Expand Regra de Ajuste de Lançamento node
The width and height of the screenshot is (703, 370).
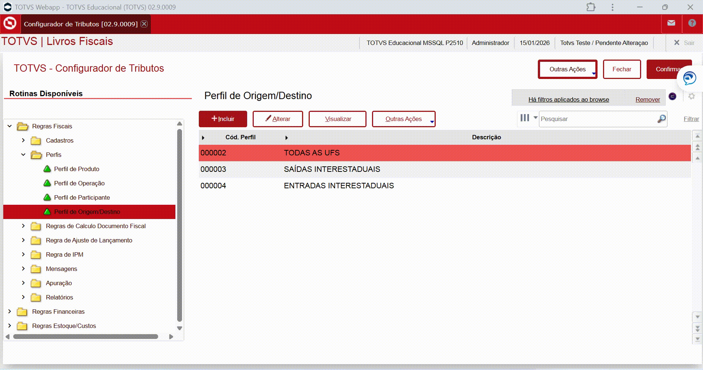(x=23, y=240)
